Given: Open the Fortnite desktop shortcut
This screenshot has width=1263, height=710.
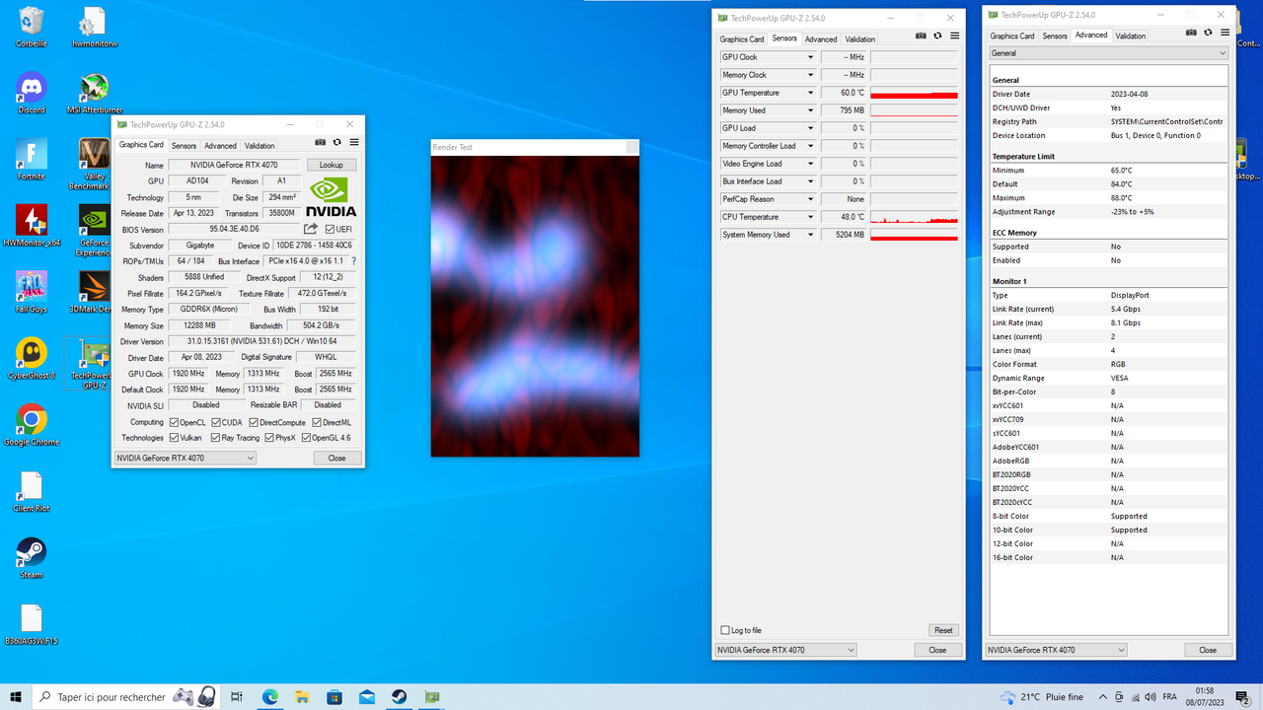Looking at the screenshot, I should (32, 160).
